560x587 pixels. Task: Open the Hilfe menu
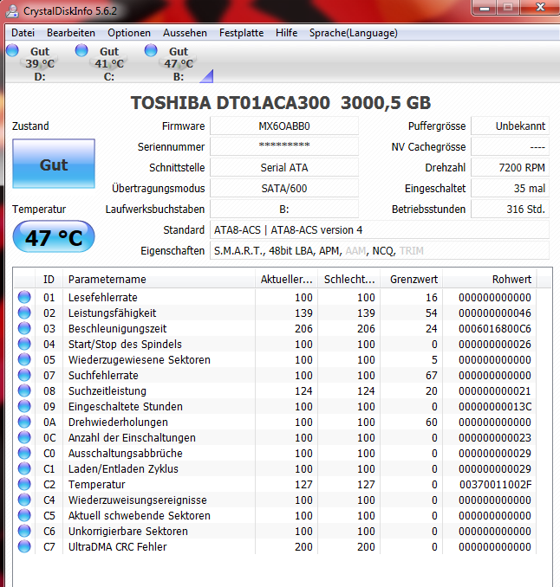pyautogui.click(x=286, y=33)
